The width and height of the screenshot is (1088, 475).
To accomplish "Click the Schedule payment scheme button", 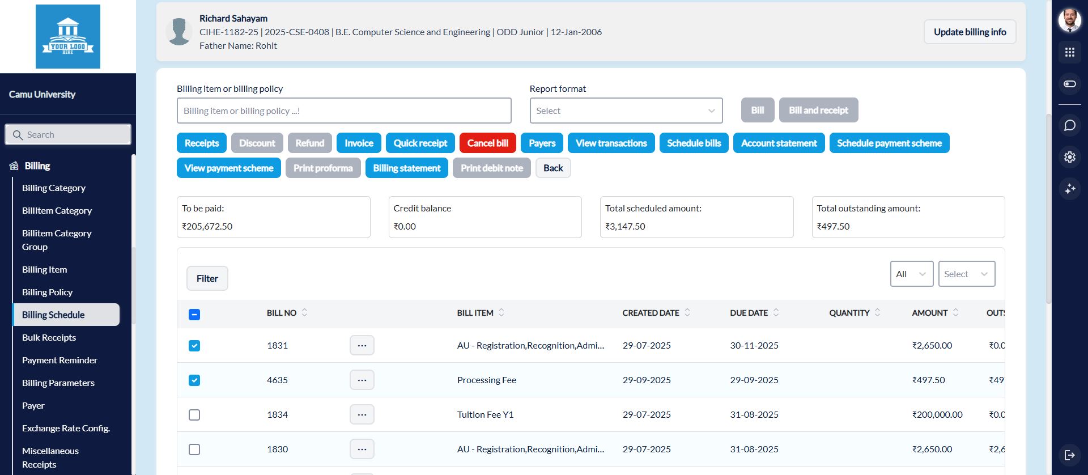I will click(890, 143).
